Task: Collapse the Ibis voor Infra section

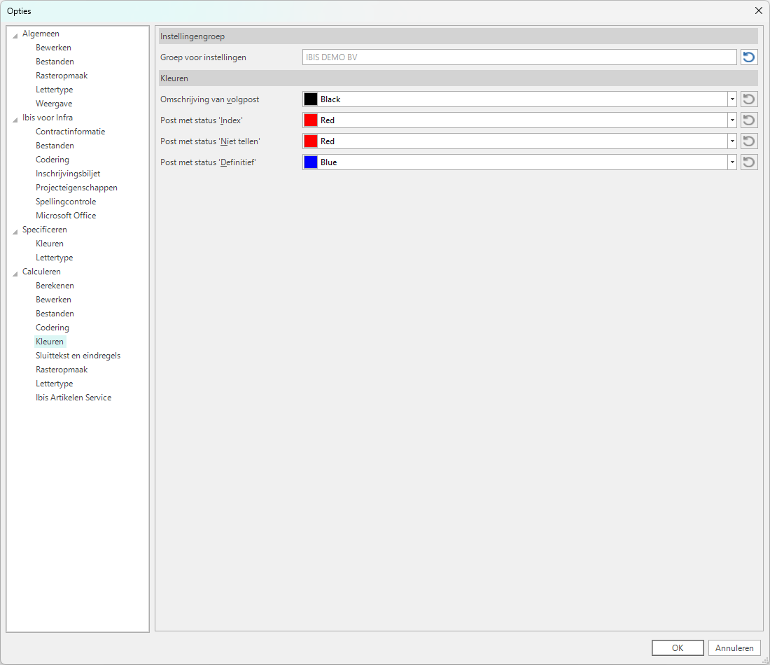Action: [x=15, y=118]
